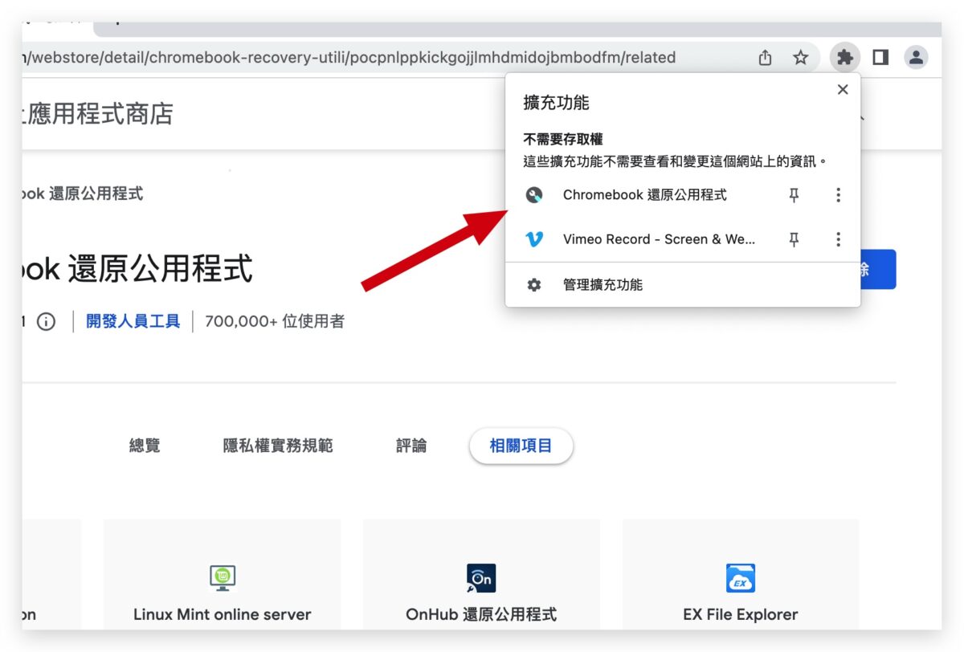
Task: Switch to the 隱私權實務規範 tab
Action: (278, 446)
